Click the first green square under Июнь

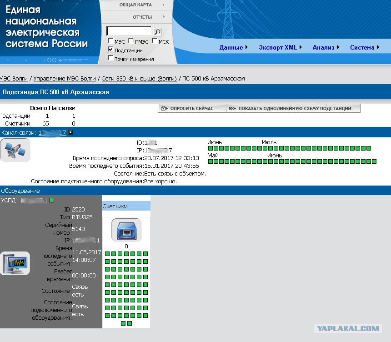(x=211, y=148)
